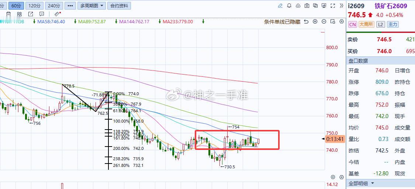Click the 卖价 746.5 ask price
The width and height of the screenshot is (415, 189).
384,40
